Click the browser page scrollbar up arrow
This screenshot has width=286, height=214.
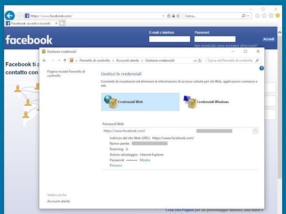point(279,33)
